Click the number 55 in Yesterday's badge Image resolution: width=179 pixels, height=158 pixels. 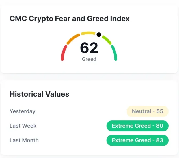160,111
